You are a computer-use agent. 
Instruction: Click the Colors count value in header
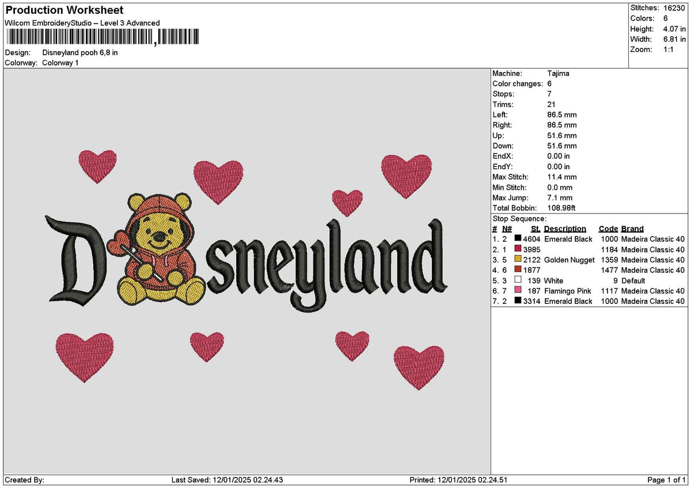[666, 18]
